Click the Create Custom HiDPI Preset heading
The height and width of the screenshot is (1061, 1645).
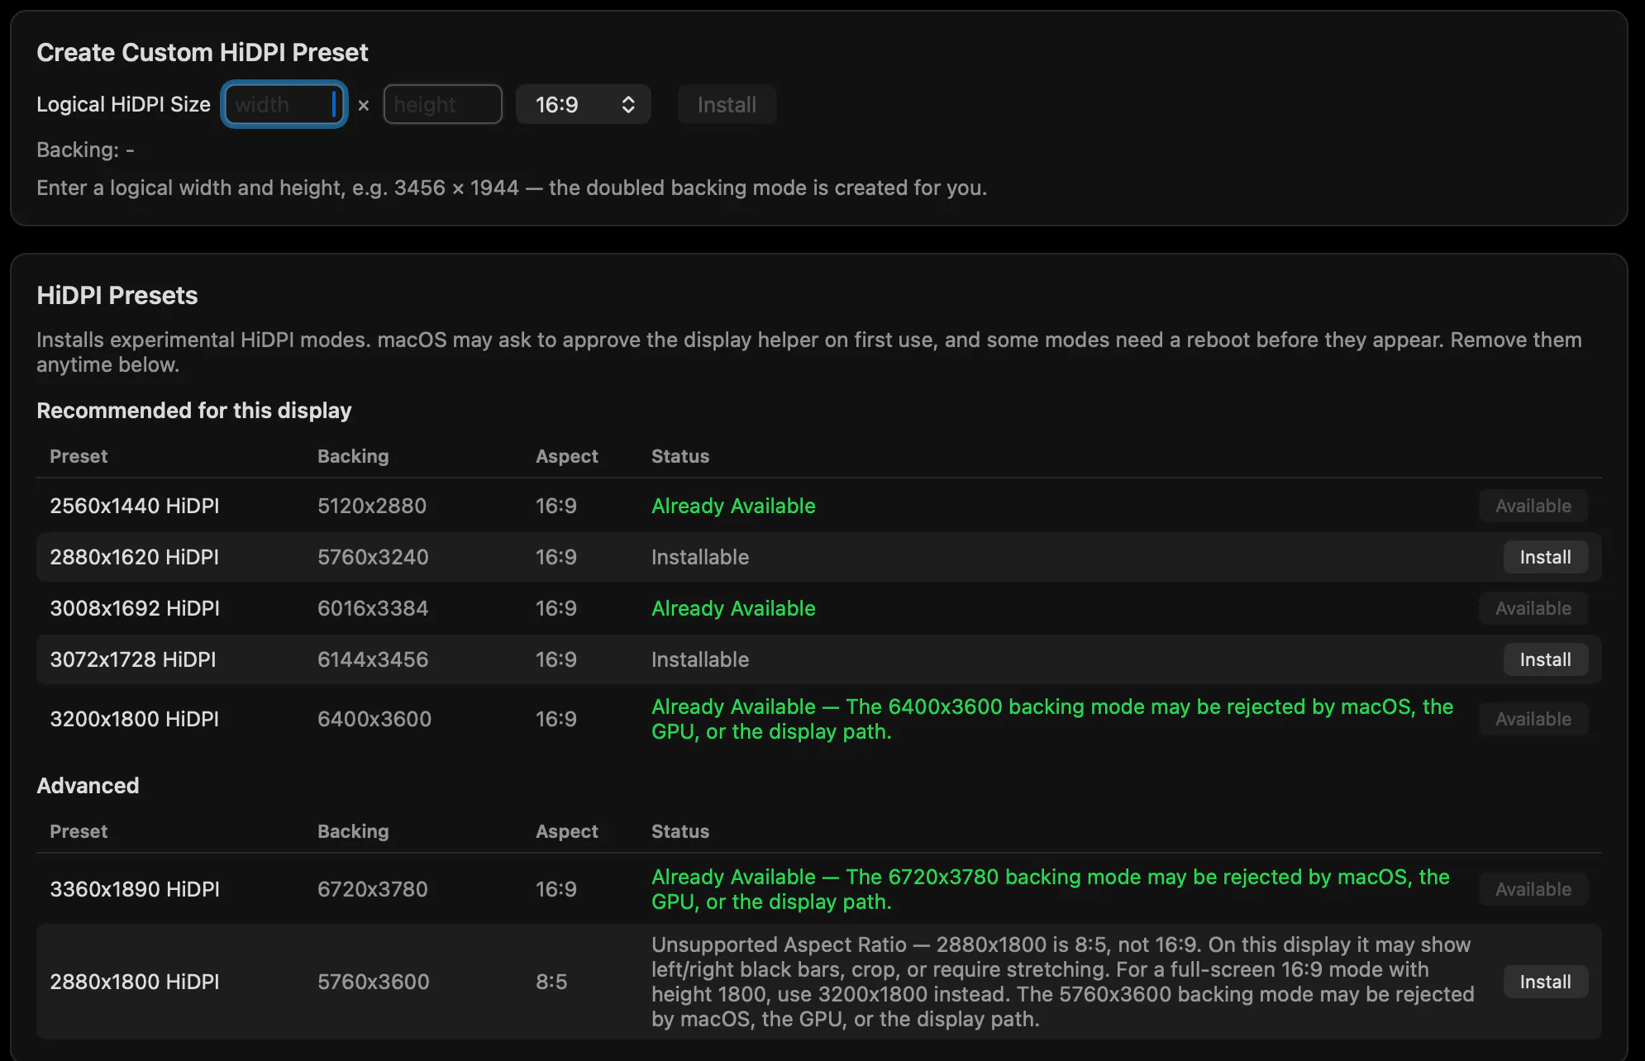tap(203, 52)
